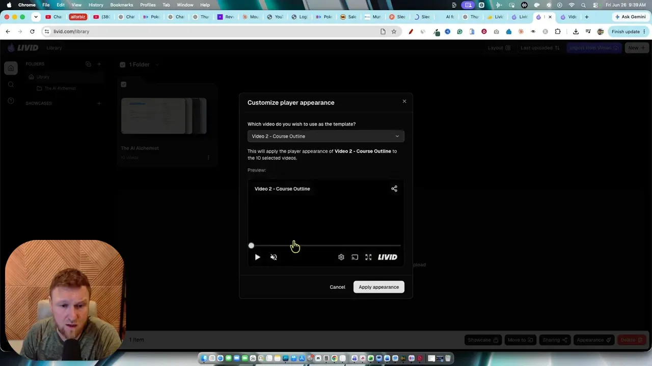Open The AI Alchemist folder in tree
Screen dimensions: 652x366
60,88
